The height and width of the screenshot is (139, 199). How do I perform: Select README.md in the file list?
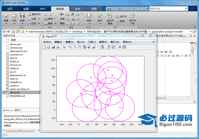17,96
